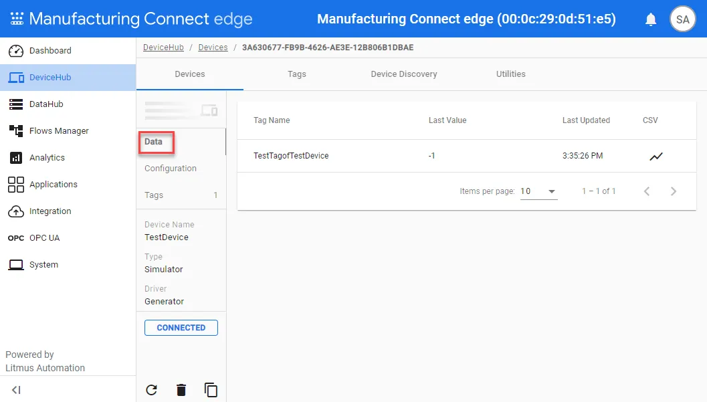Open Dashboard from the sidebar
This screenshot has height=402, width=707.
click(50, 50)
